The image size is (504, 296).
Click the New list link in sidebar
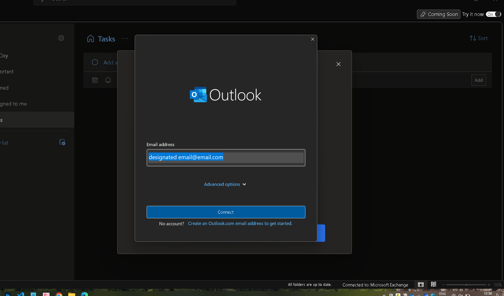pos(4,143)
